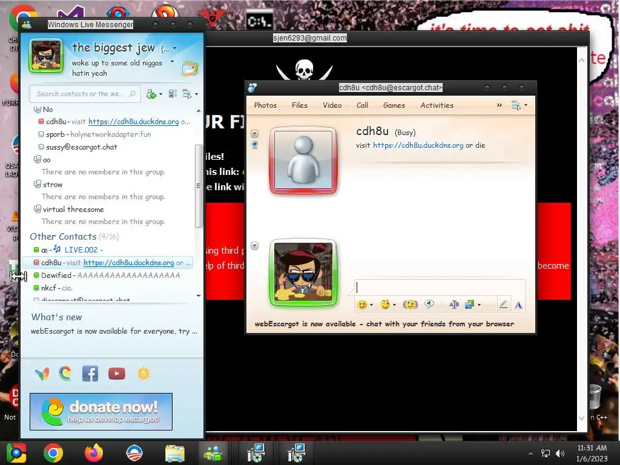Start a Video call from chat menu
620x465 pixels.
tap(332, 105)
